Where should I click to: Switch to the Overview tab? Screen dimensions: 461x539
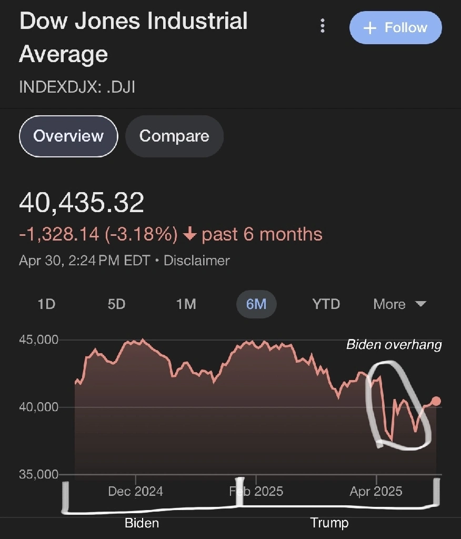68,136
